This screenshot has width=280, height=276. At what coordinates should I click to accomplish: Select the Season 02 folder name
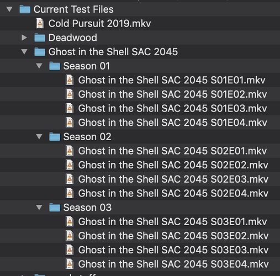[x=87, y=137]
